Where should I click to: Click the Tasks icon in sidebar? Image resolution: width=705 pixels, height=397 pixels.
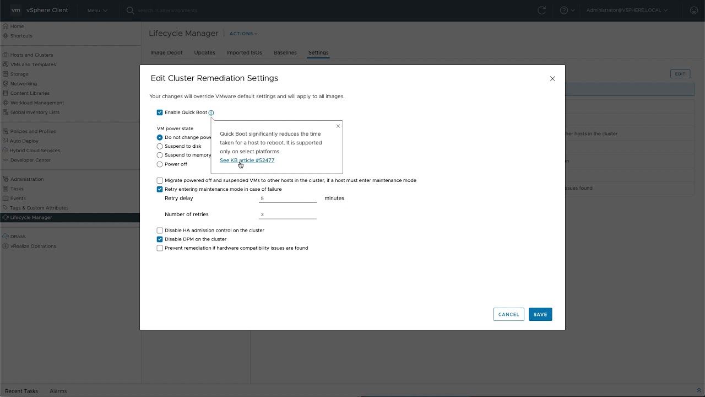(x=6, y=189)
